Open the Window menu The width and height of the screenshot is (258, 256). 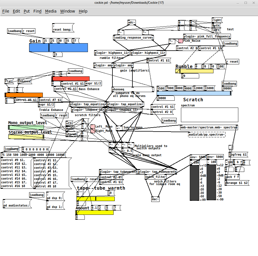point(67,11)
